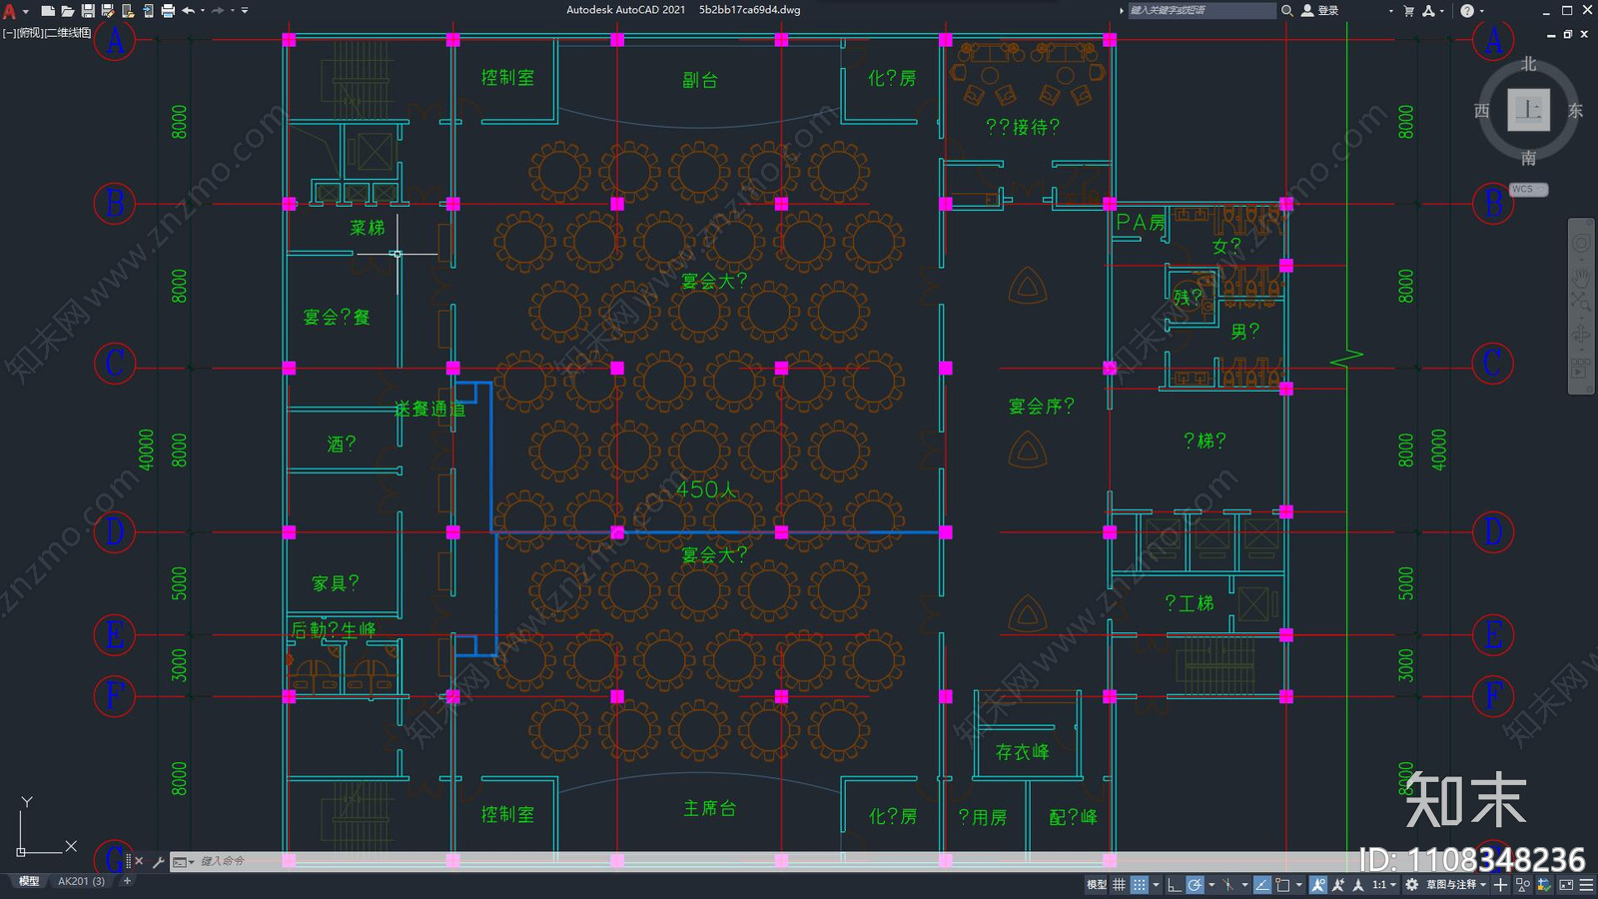Open the Autodesk App Store cart
This screenshot has width=1598, height=899.
[1409, 10]
